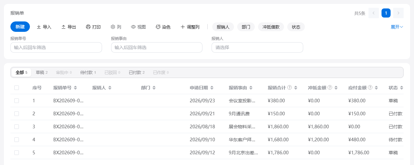Screen dimensions: 414x165
Task: Sort by 申请日期 column sort icon
Action: [x=212, y=88]
